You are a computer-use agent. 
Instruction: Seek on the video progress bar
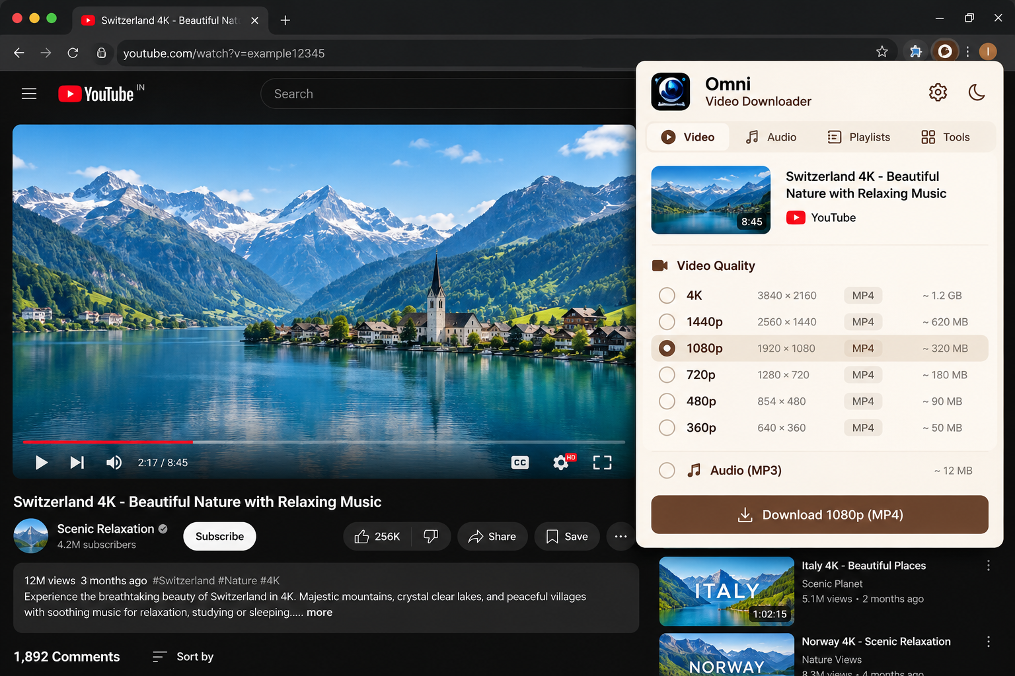pyautogui.click(x=324, y=442)
